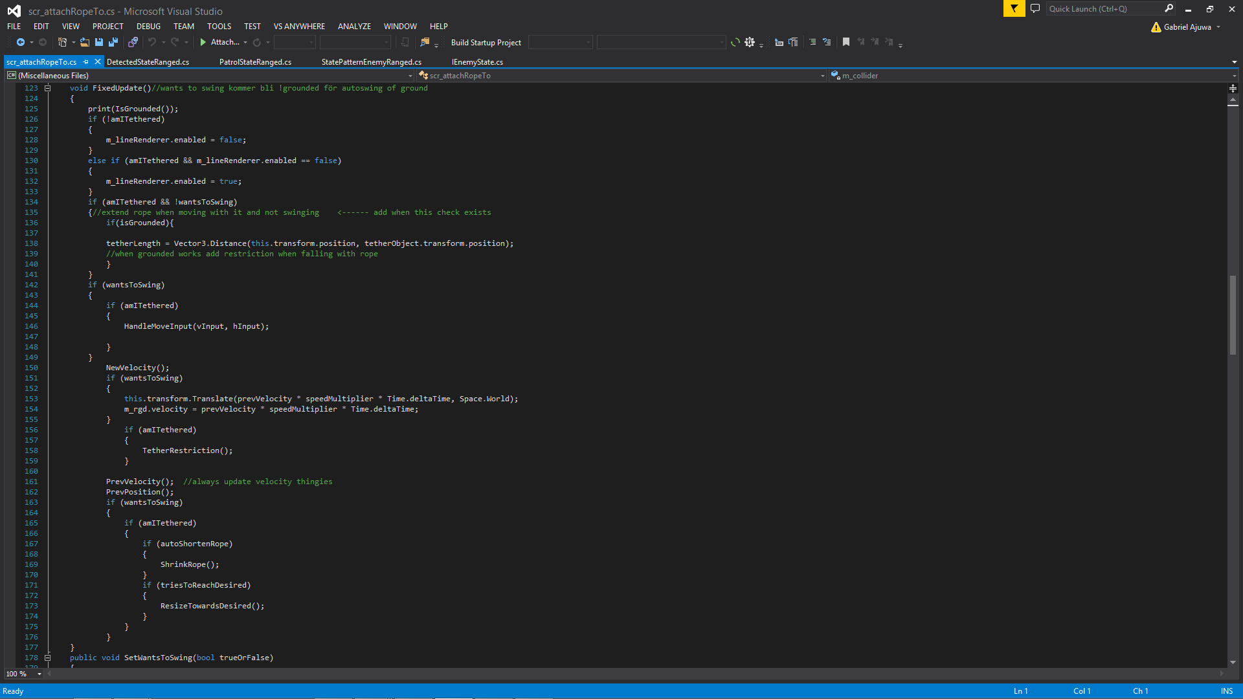Click the next bookmark icon
The image size is (1243, 699).
tap(875, 42)
